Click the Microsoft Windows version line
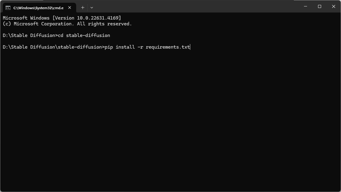The width and height of the screenshot is (341, 192). tap(61, 18)
